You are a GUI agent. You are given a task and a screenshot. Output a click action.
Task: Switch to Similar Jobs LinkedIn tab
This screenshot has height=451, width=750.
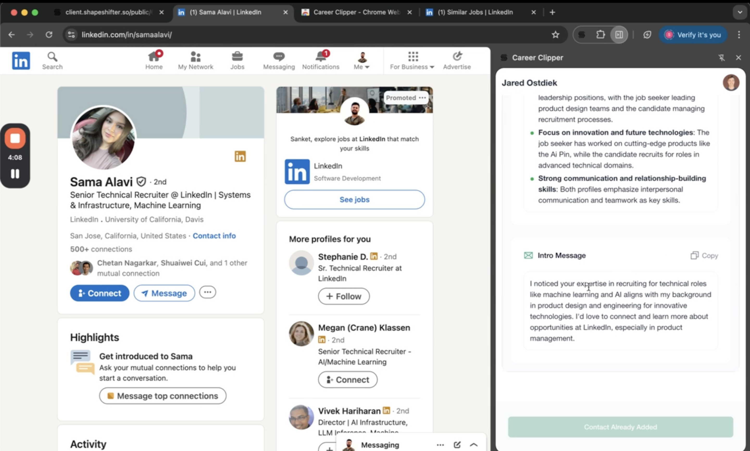coord(475,12)
